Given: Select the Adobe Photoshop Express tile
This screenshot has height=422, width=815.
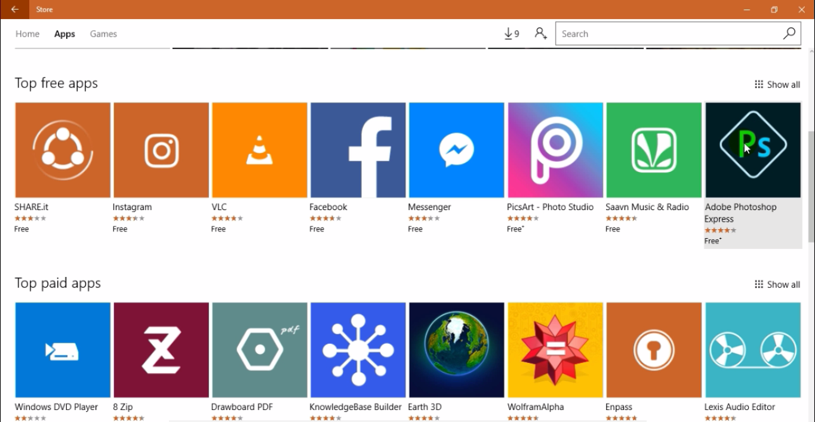Looking at the screenshot, I should click(752, 150).
